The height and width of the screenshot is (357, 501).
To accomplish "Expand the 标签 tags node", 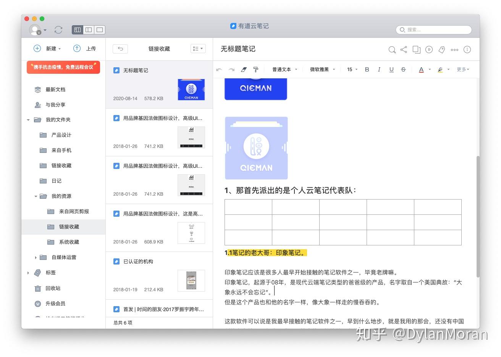I will click(28, 273).
